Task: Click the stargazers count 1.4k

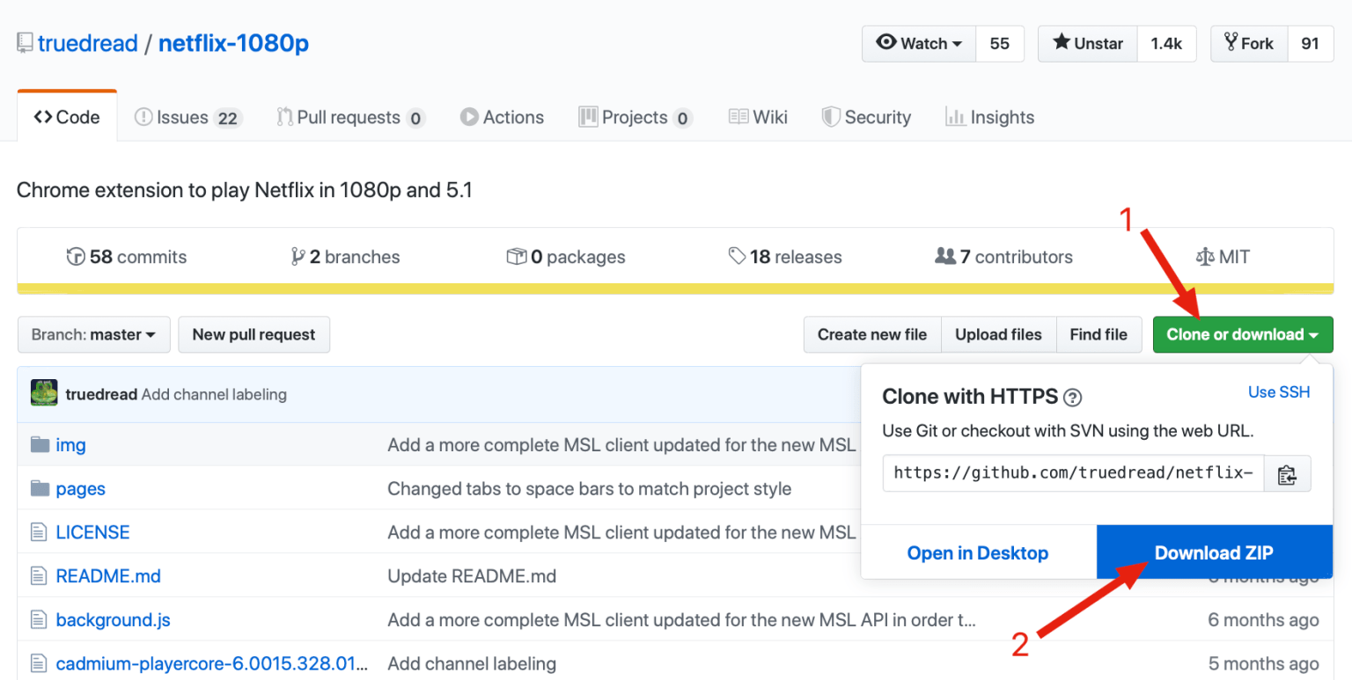Action: pyautogui.click(x=1166, y=43)
